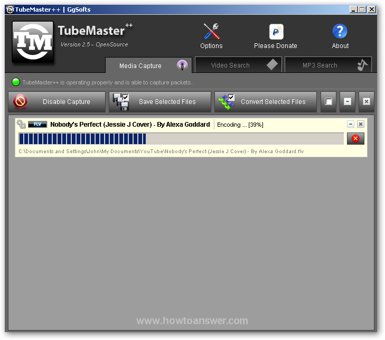Close the TubeMaster++ window
This screenshot has height=340, width=385.
(372, 10)
